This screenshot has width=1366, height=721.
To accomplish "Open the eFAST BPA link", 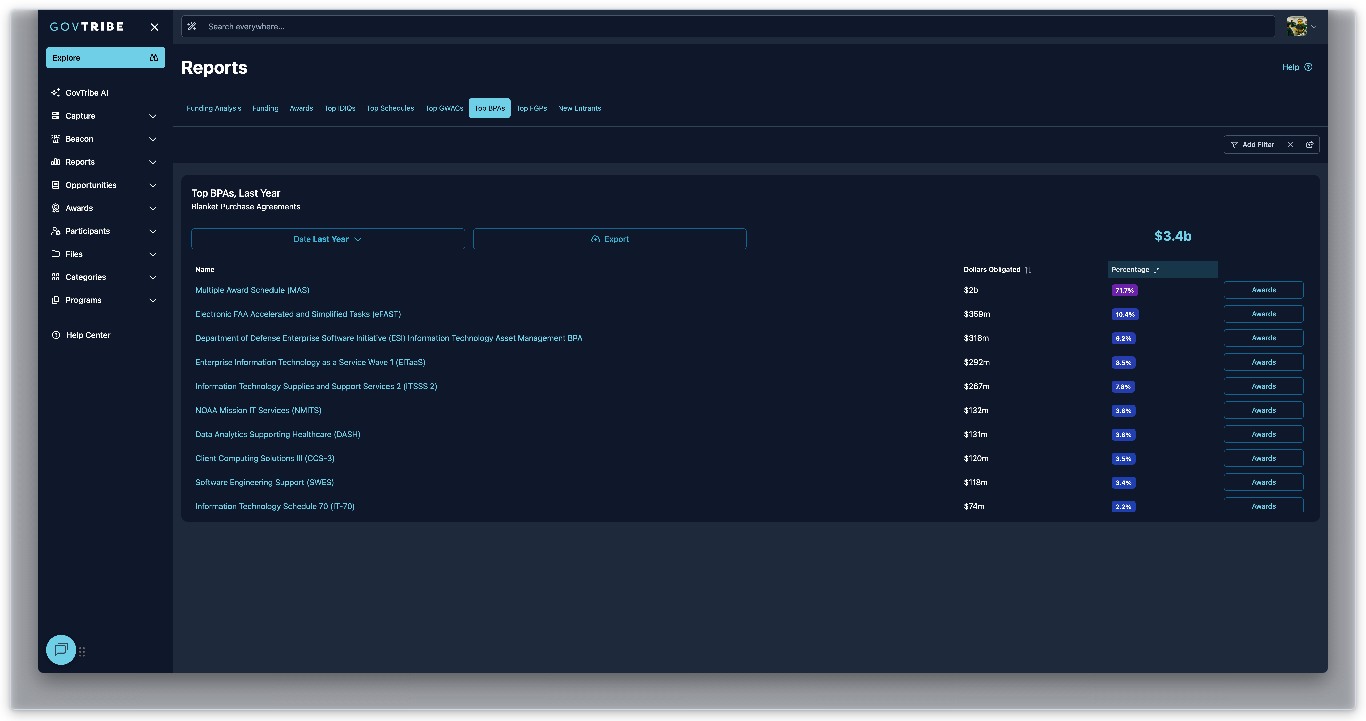I will click(298, 314).
